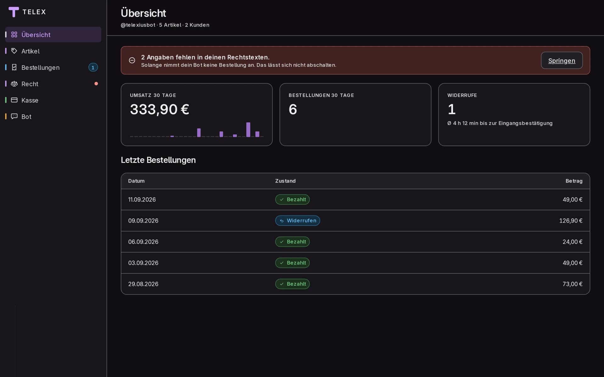Click the warning icon in the red banner

[x=132, y=60]
